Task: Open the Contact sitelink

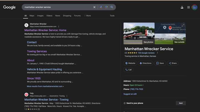Action: (x=32, y=42)
